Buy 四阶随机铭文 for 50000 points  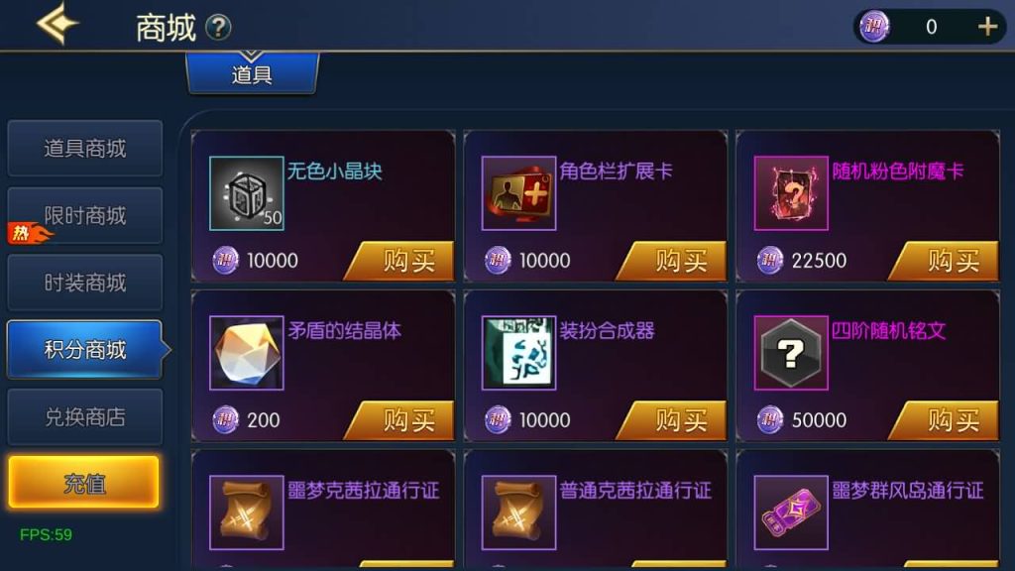click(945, 420)
